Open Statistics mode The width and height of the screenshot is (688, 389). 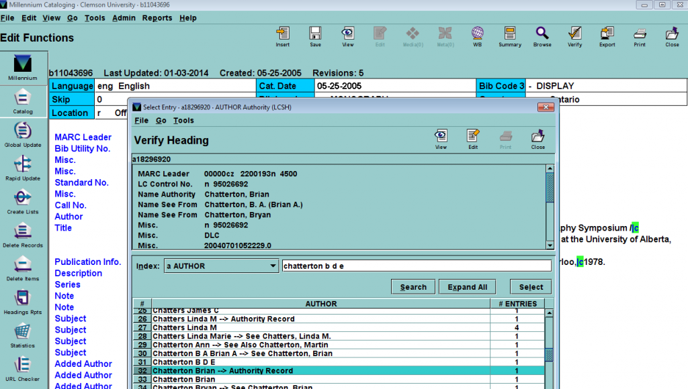coord(23,336)
